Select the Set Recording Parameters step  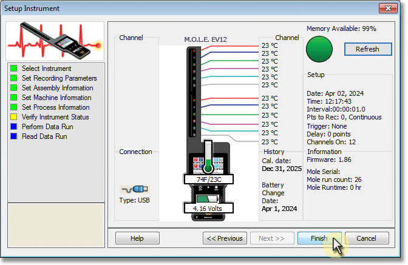tap(59, 78)
